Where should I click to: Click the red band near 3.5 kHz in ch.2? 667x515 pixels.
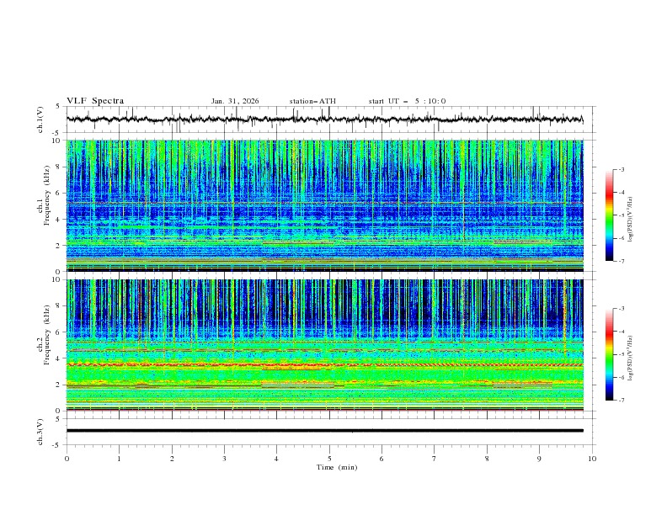[x=324, y=365]
